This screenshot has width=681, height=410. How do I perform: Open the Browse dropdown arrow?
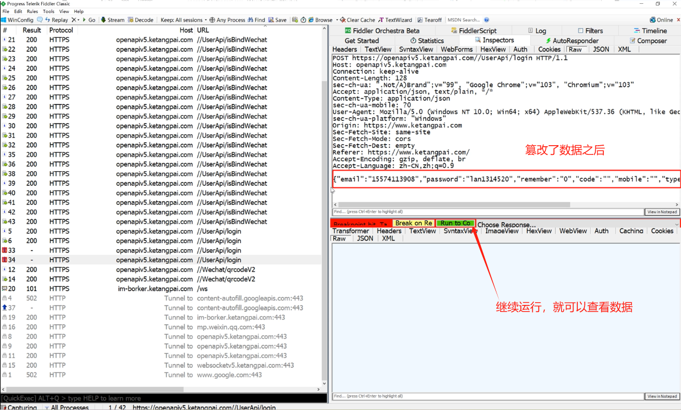point(337,20)
